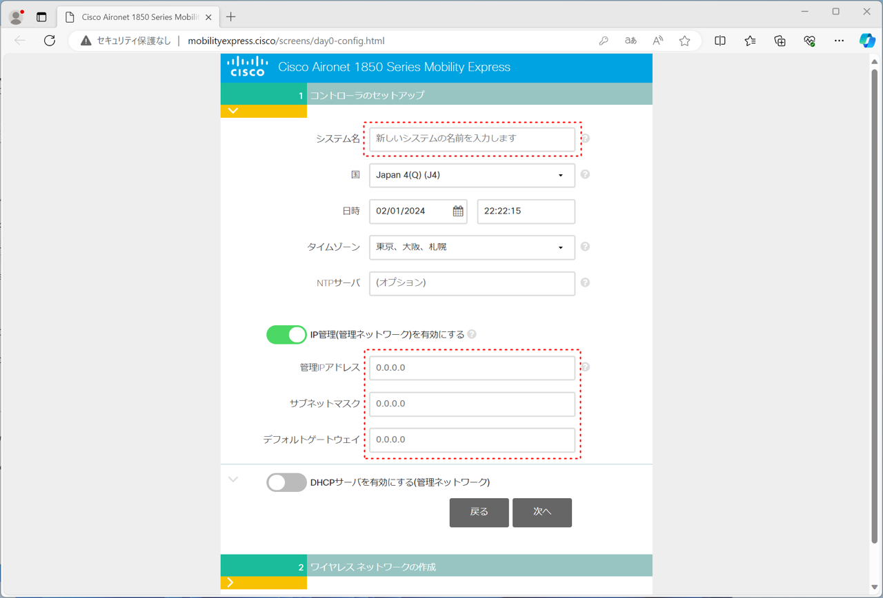This screenshot has height=598, width=883.
Task: Click help icon beside 国 dropdown
Action: [585, 174]
